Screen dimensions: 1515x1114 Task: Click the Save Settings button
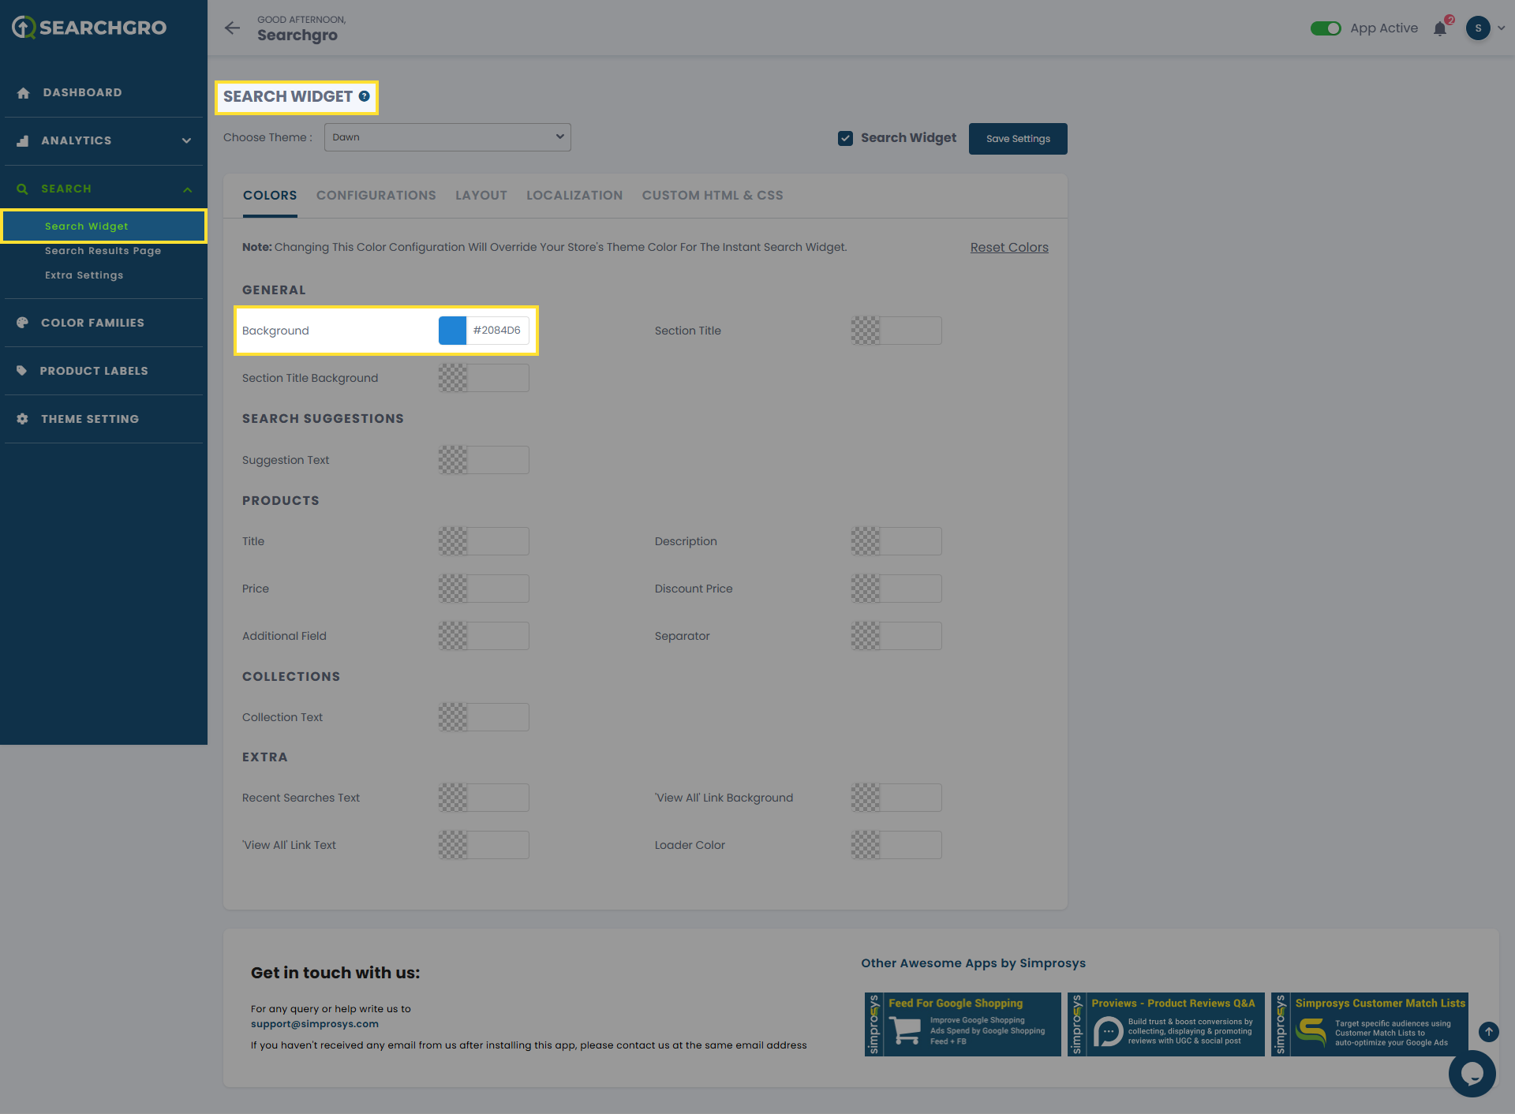1018,139
